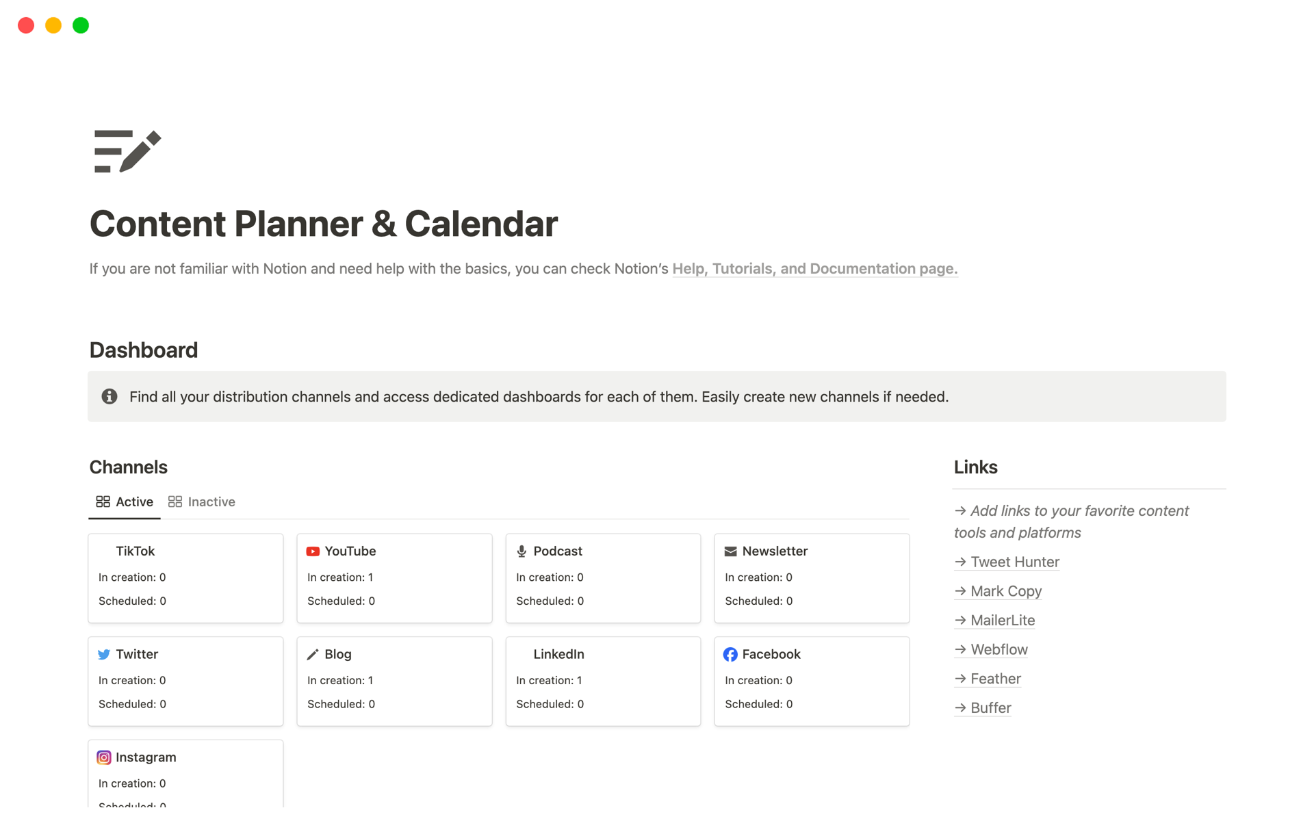Image resolution: width=1314 pixels, height=821 pixels.
Task: Click the Dashboard section header
Action: tap(144, 349)
